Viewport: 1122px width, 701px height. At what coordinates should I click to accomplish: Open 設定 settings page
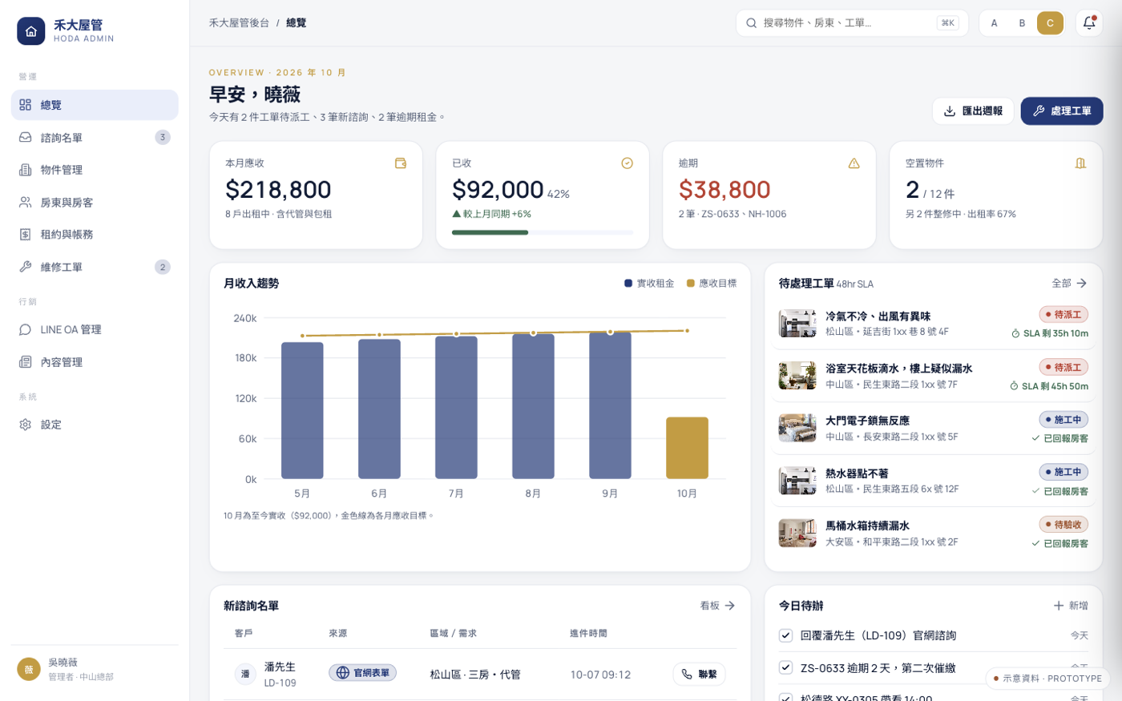pyautogui.click(x=95, y=425)
